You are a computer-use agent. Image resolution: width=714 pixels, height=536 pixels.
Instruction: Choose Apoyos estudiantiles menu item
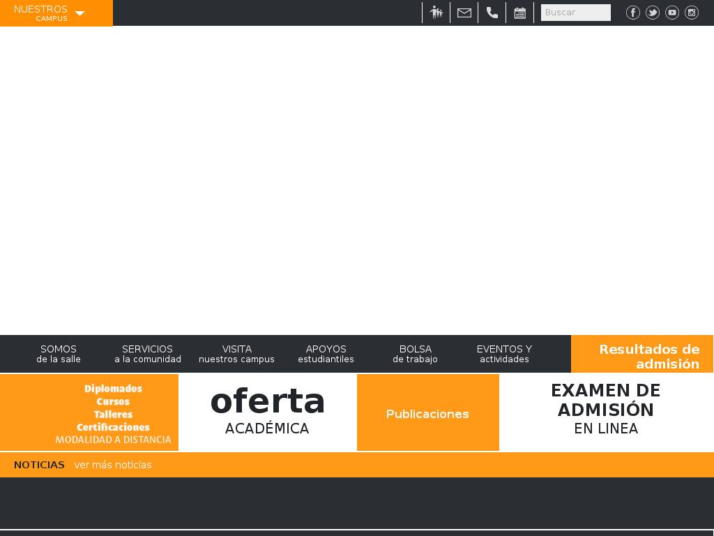(x=326, y=354)
